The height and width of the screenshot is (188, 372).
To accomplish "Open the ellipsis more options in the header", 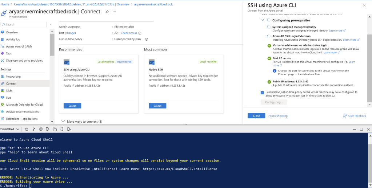I will 114,11.
